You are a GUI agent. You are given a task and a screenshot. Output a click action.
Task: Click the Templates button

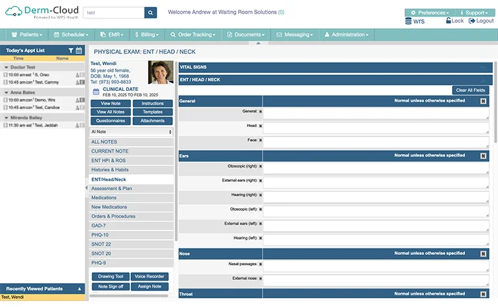(x=153, y=112)
